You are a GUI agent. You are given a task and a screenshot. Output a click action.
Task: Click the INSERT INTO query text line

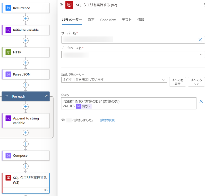tap(91, 101)
